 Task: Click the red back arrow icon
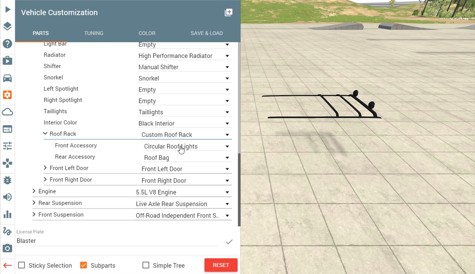[7, 265]
